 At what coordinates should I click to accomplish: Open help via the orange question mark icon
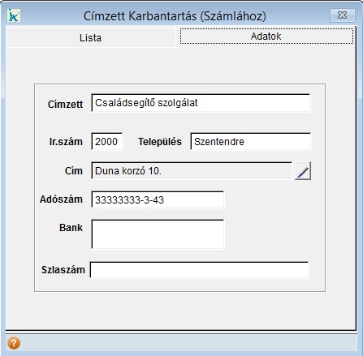coord(14,343)
